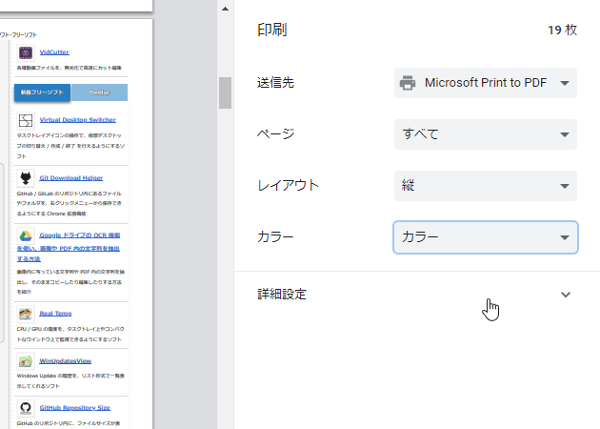This screenshot has height=429, width=600.
Task: Click the preview scrollbar up arrow
Action: click(x=226, y=9)
